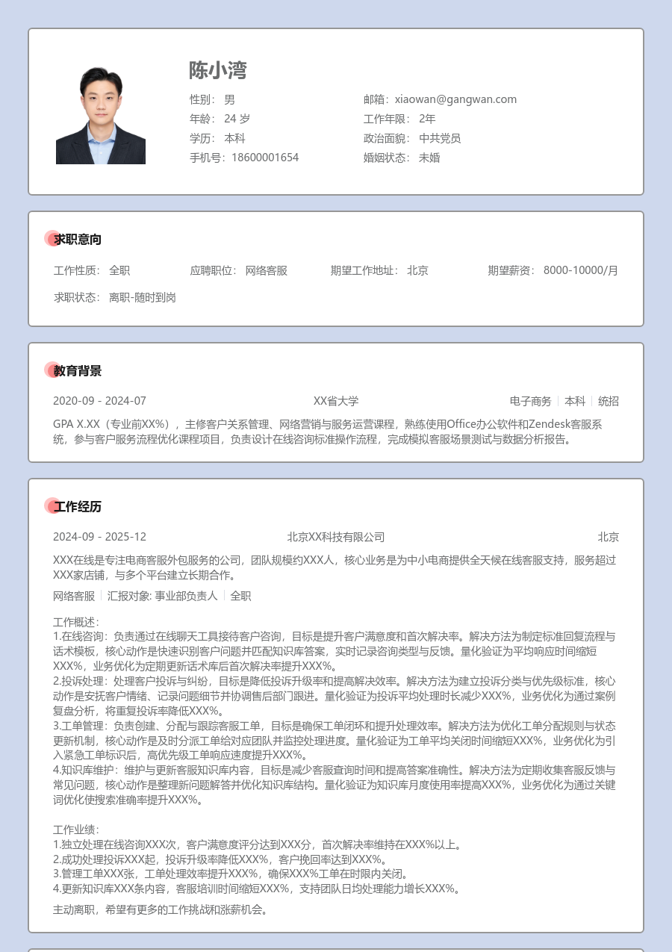Click the 网络客服 position label

pos(267,270)
